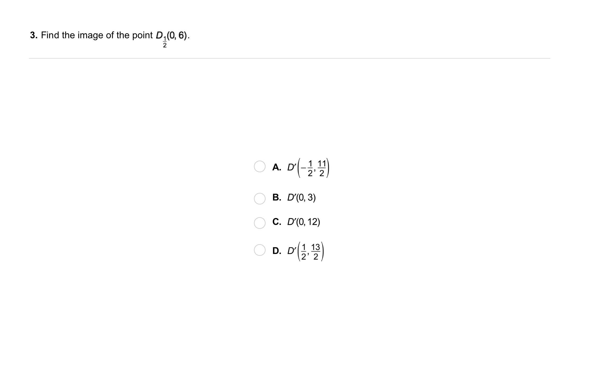The height and width of the screenshot is (369, 595).
Task: Click the horizontal divider below the question
Action: 289,58
